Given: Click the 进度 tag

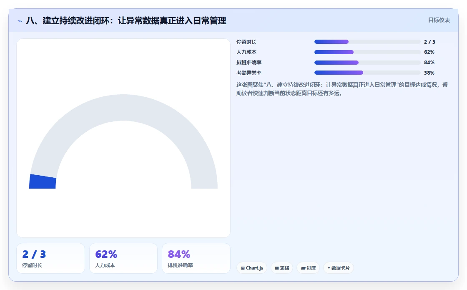Looking at the screenshot, I should 308,268.
